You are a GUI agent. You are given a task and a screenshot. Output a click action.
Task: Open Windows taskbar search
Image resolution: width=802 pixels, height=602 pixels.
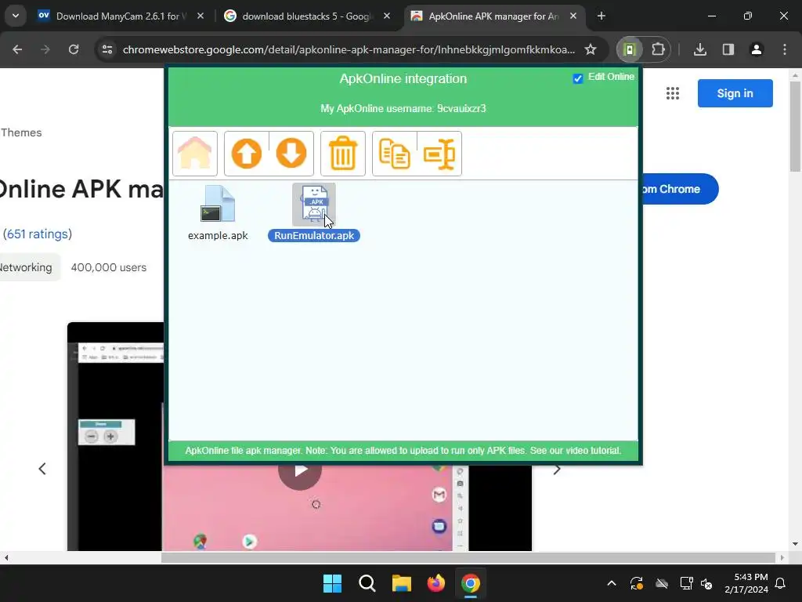coord(367,583)
